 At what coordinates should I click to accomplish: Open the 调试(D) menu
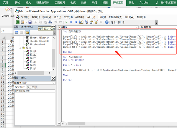click(80, 17)
